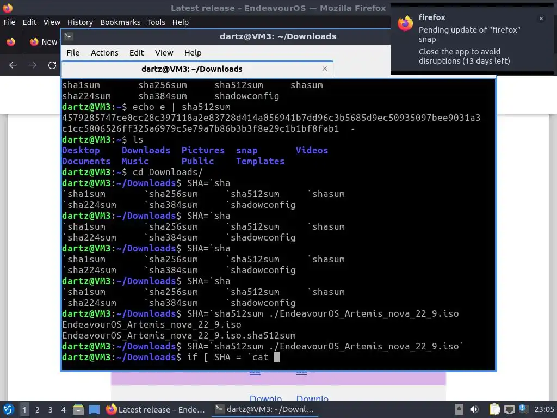Click 'Pictures' directory name in ls output

coord(203,150)
